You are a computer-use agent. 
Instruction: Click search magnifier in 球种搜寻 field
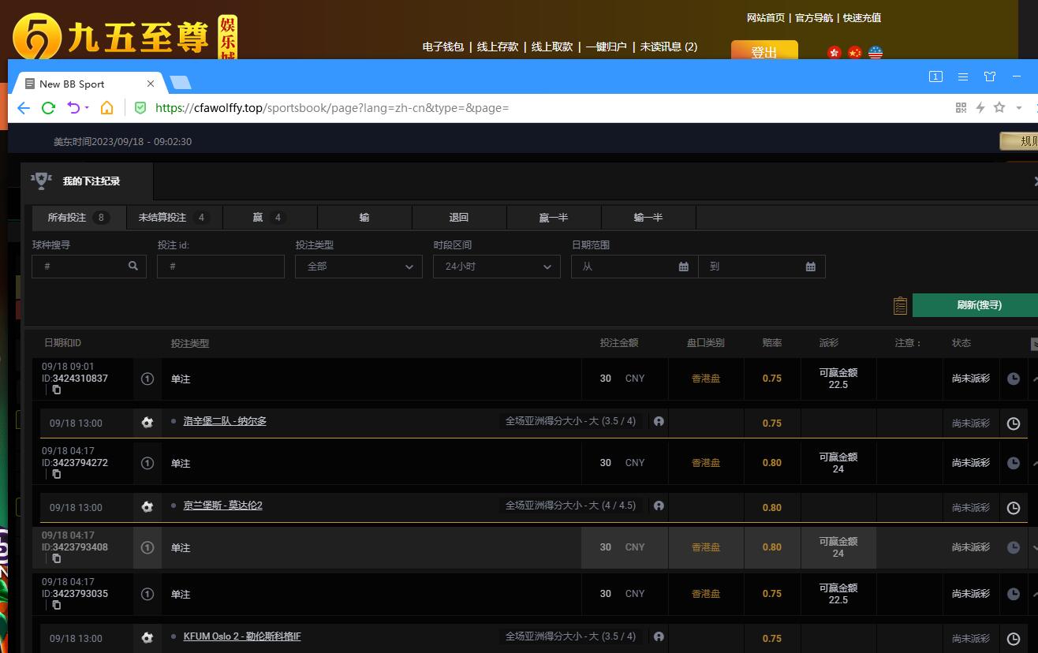pyautogui.click(x=133, y=267)
